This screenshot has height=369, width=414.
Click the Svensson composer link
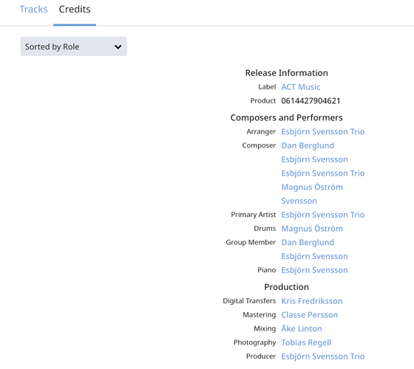299,201
